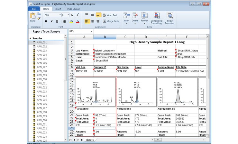Open the Page Layout tab
Screen dimensions: 238x144
73,9
